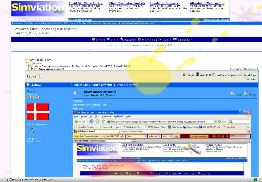Open the cell-repair dropdown on Netdisaster bar

tap(154, 136)
